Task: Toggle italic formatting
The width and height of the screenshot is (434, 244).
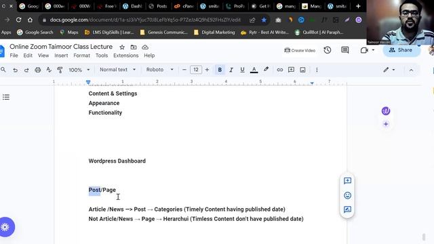Action: (x=231, y=70)
